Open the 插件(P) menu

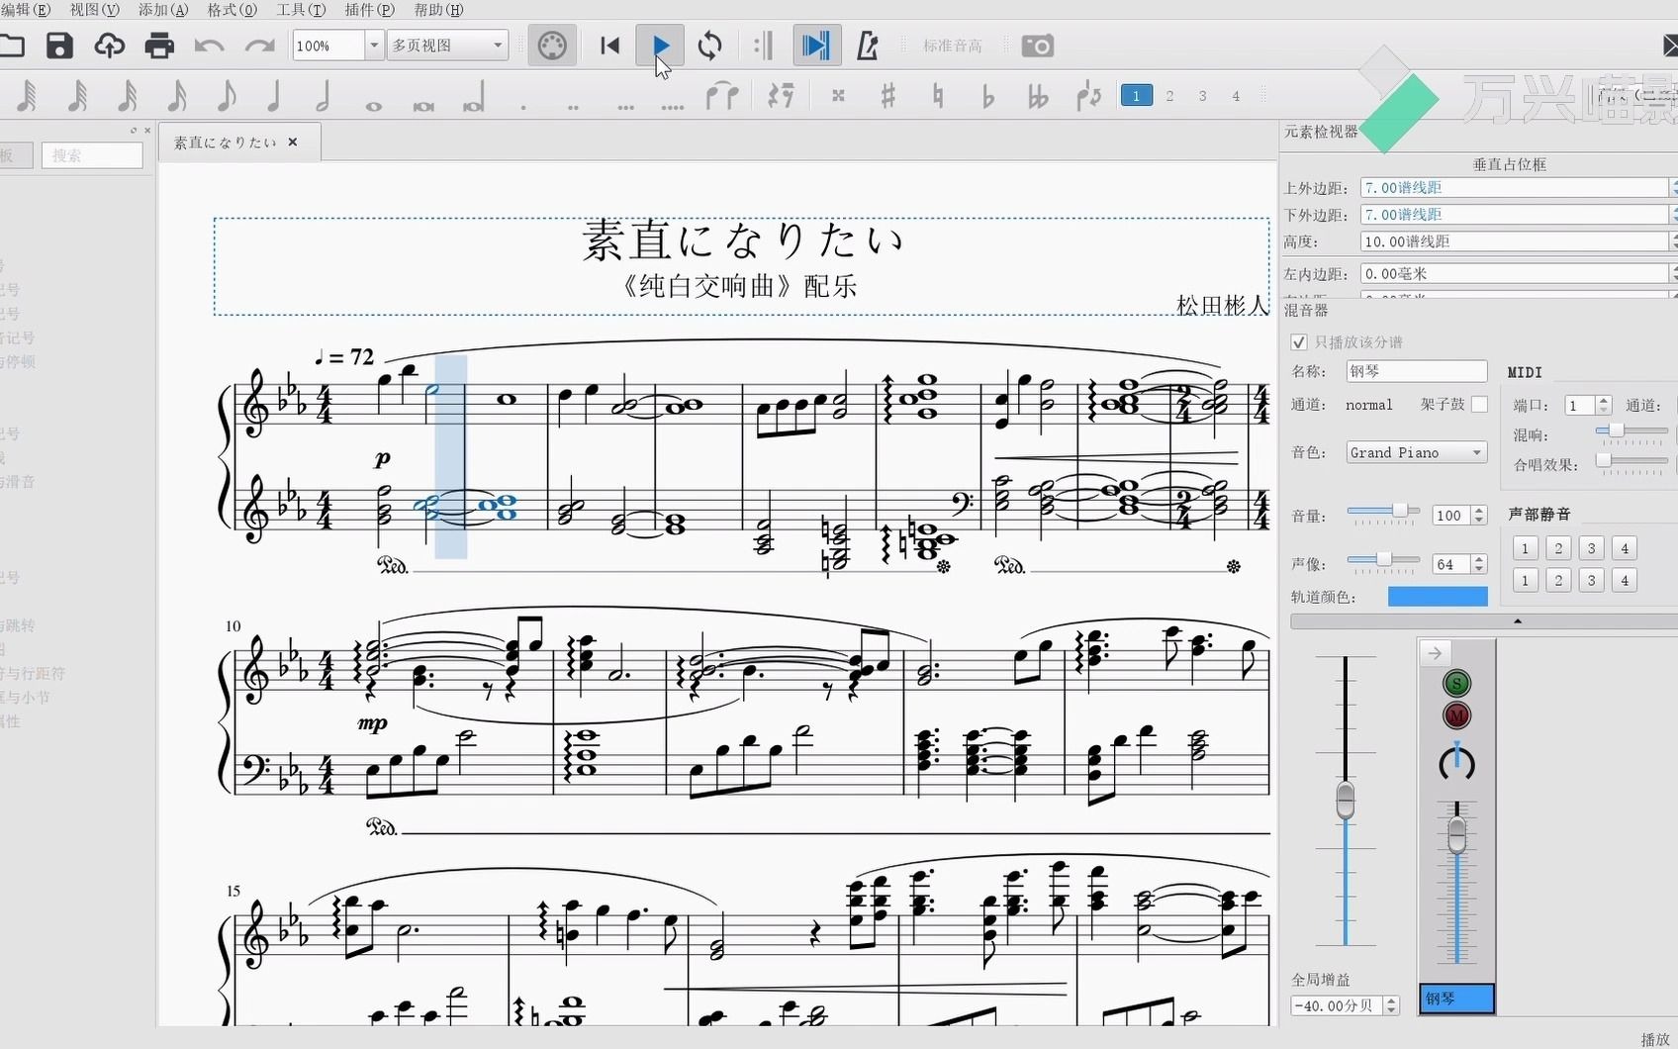pyautogui.click(x=369, y=10)
